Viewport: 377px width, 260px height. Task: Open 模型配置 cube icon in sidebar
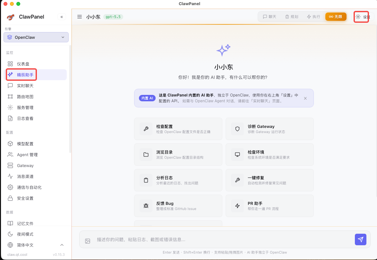point(10,144)
